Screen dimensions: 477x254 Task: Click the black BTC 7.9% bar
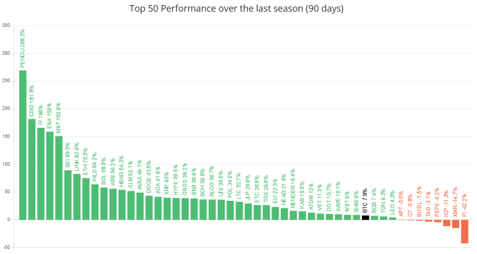click(x=365, y=217)
